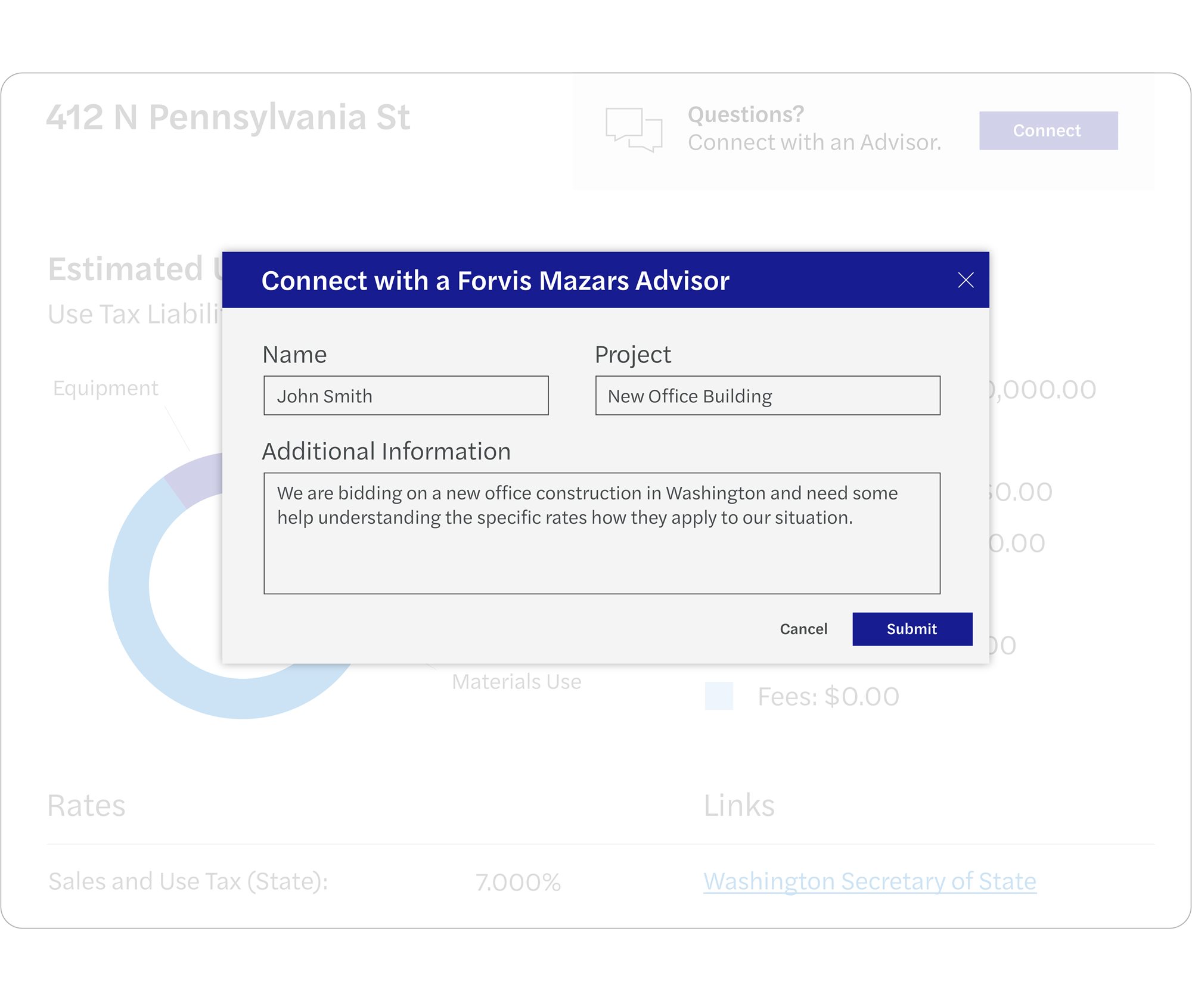
Task: Click the Fees legend color swatch
Action: point(718,695)
